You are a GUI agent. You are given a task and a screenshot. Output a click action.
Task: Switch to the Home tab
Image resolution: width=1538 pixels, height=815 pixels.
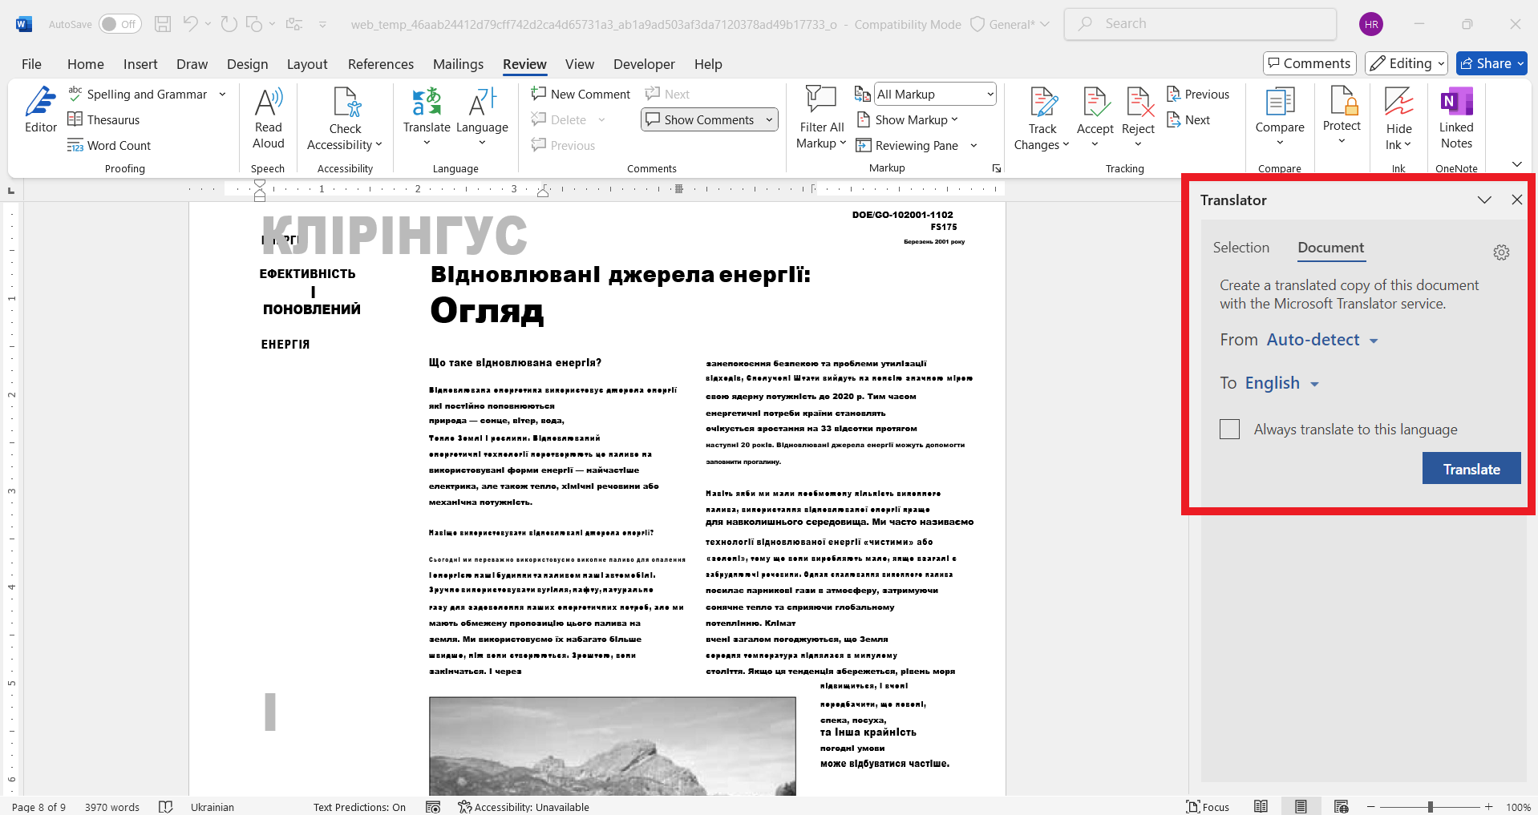[x=86, y=64]
